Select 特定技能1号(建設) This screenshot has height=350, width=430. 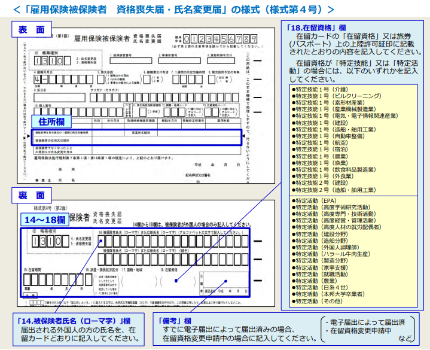[320, 123]
